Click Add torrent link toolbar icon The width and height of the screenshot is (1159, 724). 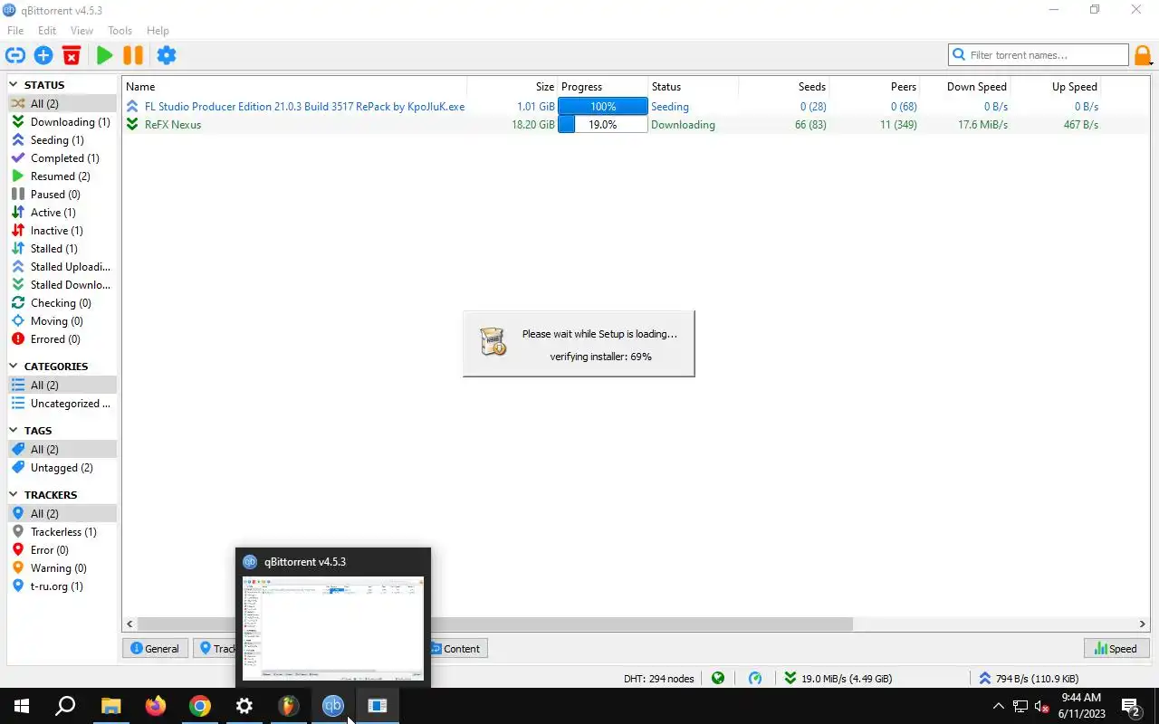[x=15, y=55]
